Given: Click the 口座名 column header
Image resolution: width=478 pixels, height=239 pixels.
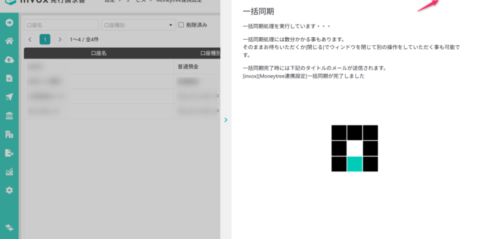Looking at the screenshot, I should point(99,53).
